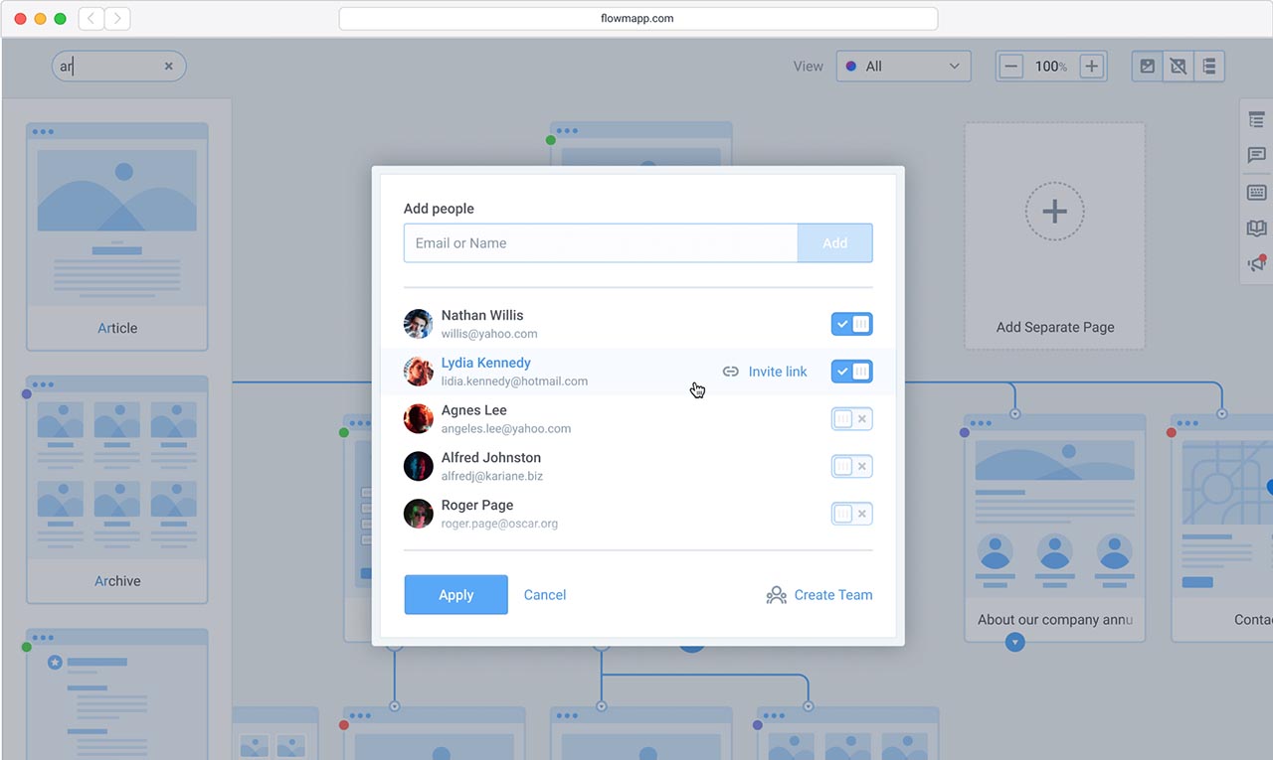Open the View dropdown set to All
Screen dimensions: 1273x760
904,67
